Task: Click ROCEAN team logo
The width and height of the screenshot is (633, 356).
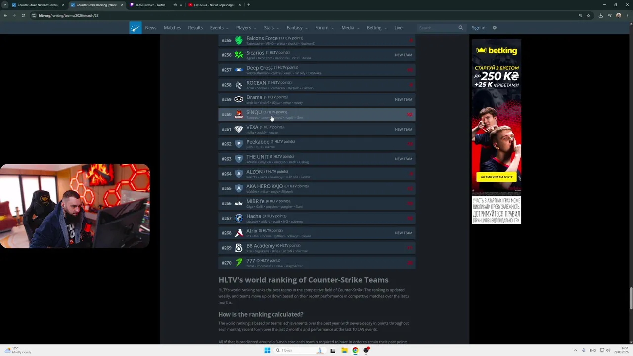Action: (x=239, y=85)
